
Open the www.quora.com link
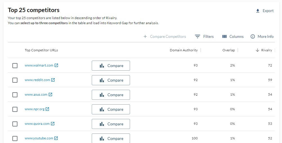(x=37, y=124)
